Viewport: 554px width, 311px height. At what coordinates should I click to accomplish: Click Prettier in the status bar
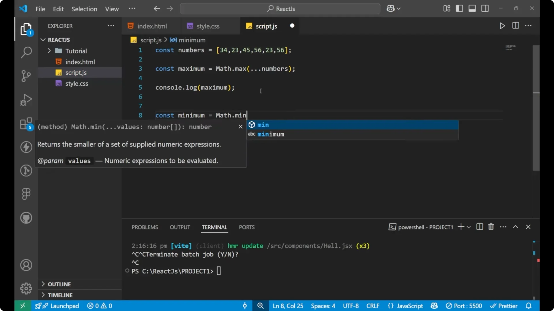point(504,306)
